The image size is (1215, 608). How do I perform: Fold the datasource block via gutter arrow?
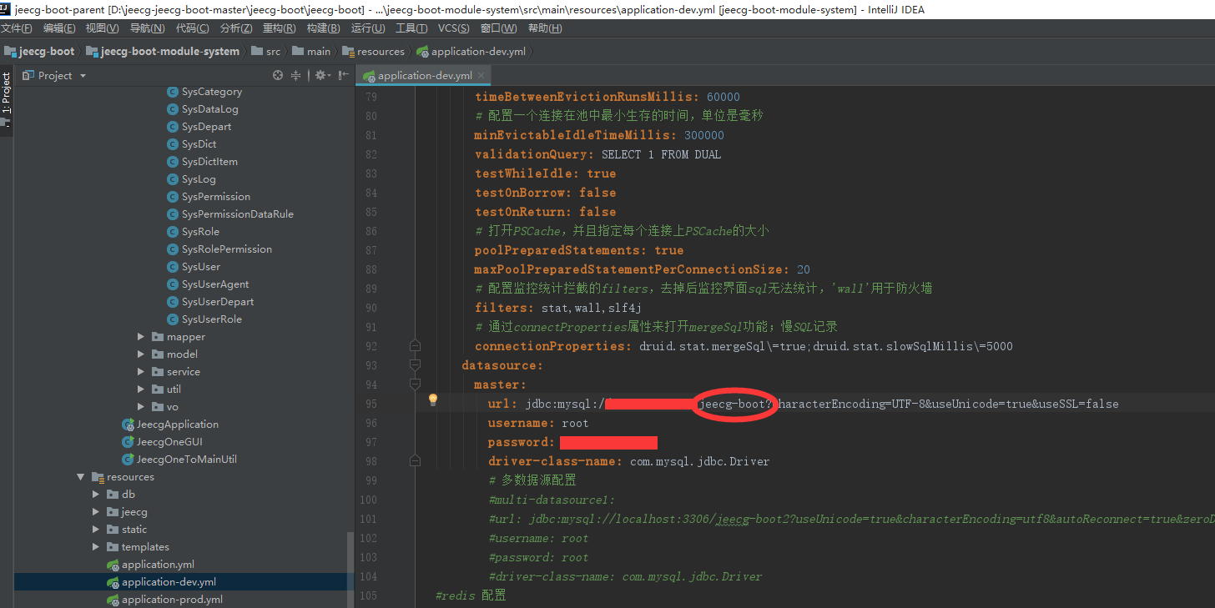(x=415, y=364)
